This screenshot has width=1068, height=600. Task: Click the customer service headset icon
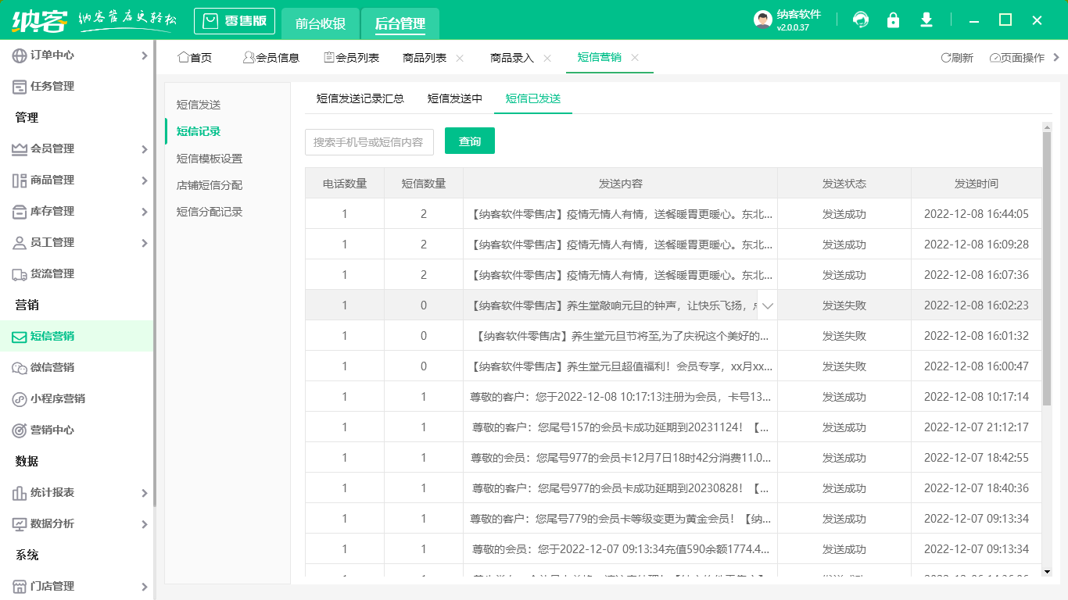(860, 20)
